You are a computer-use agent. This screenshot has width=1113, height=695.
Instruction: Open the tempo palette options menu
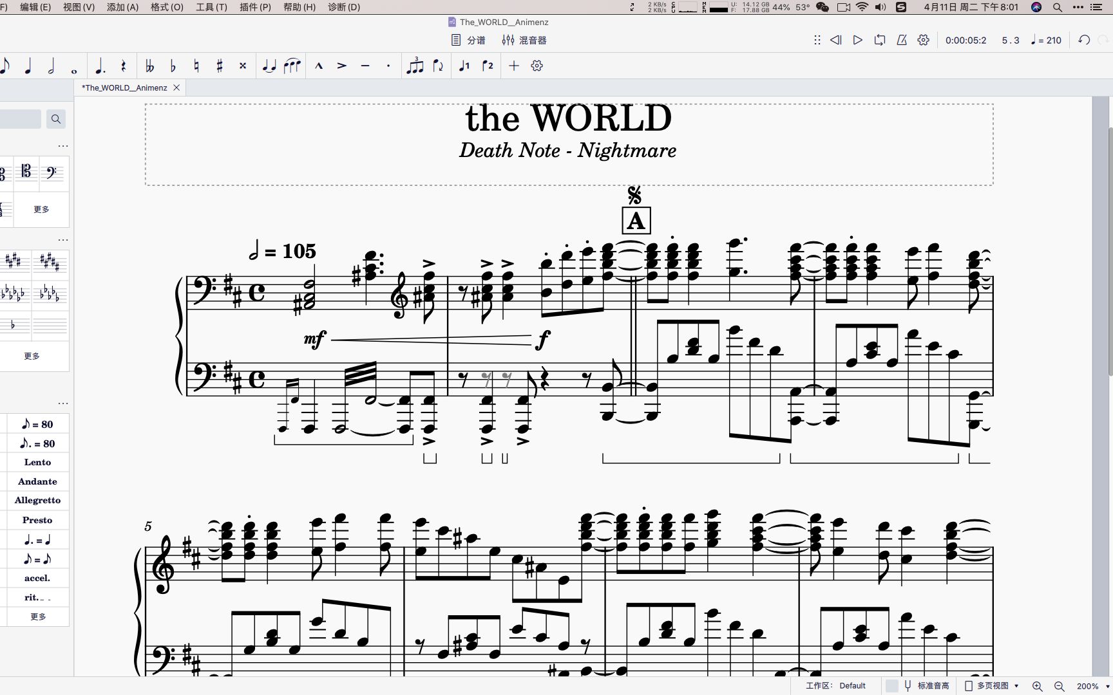pos(63,403)
